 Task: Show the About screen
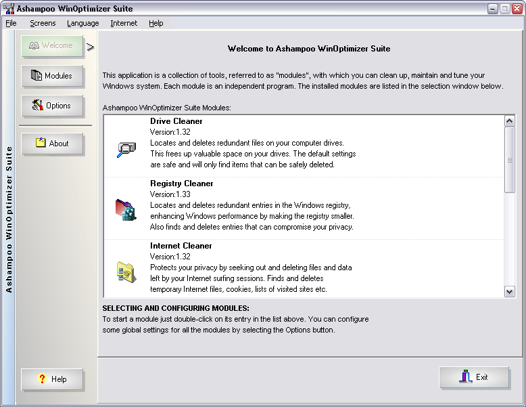pyautogui.click(x=52, y=143)
